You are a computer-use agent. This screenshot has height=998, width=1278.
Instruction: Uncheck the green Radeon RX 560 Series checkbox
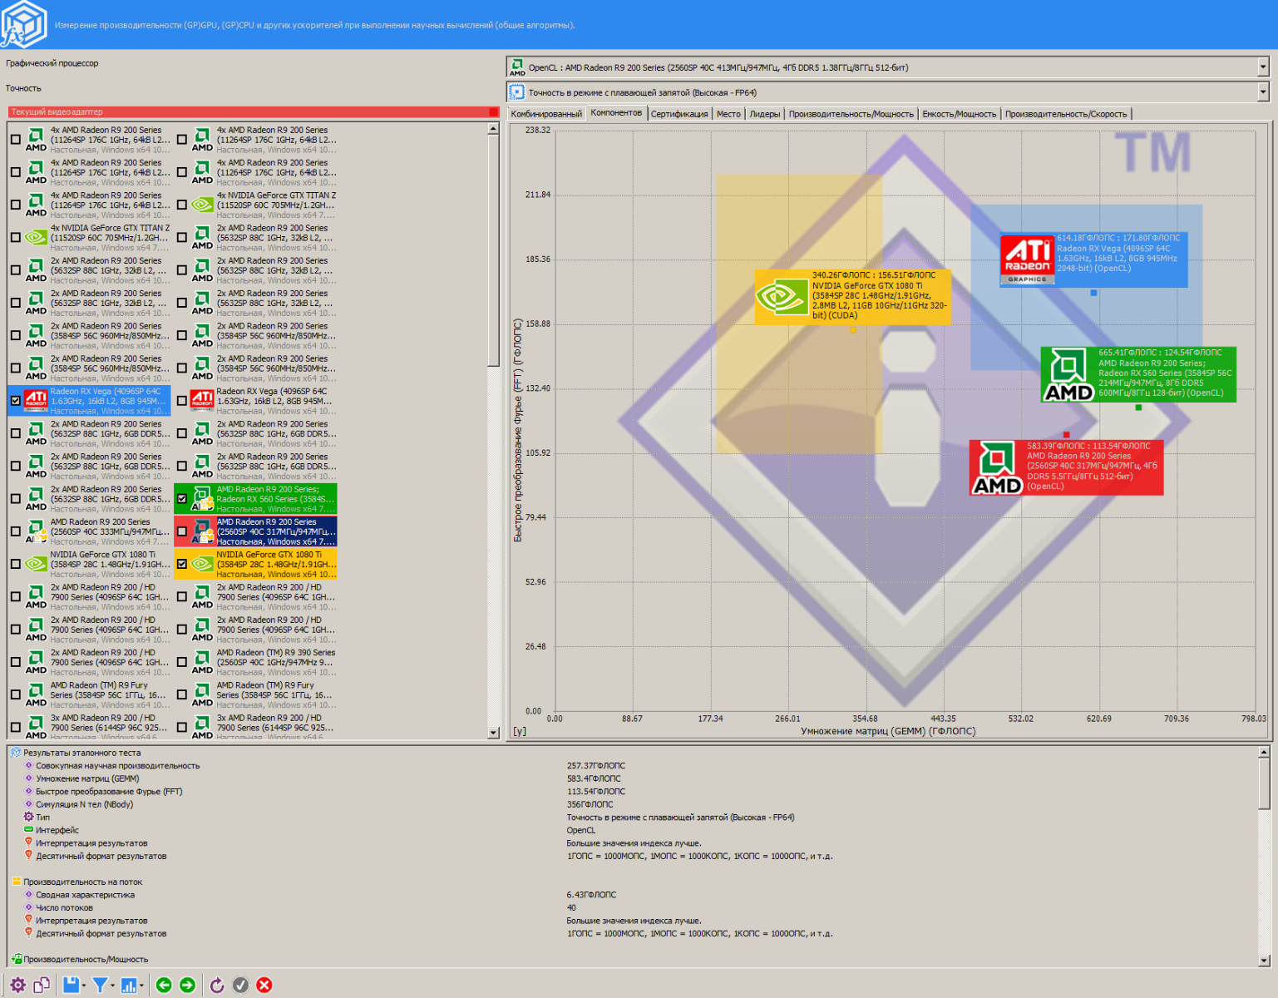click(x=182, y=499)
